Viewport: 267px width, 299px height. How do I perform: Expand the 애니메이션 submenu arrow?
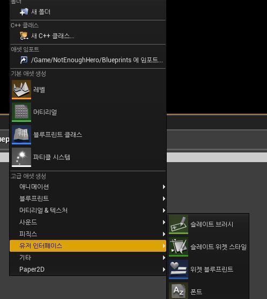(164, 187)
